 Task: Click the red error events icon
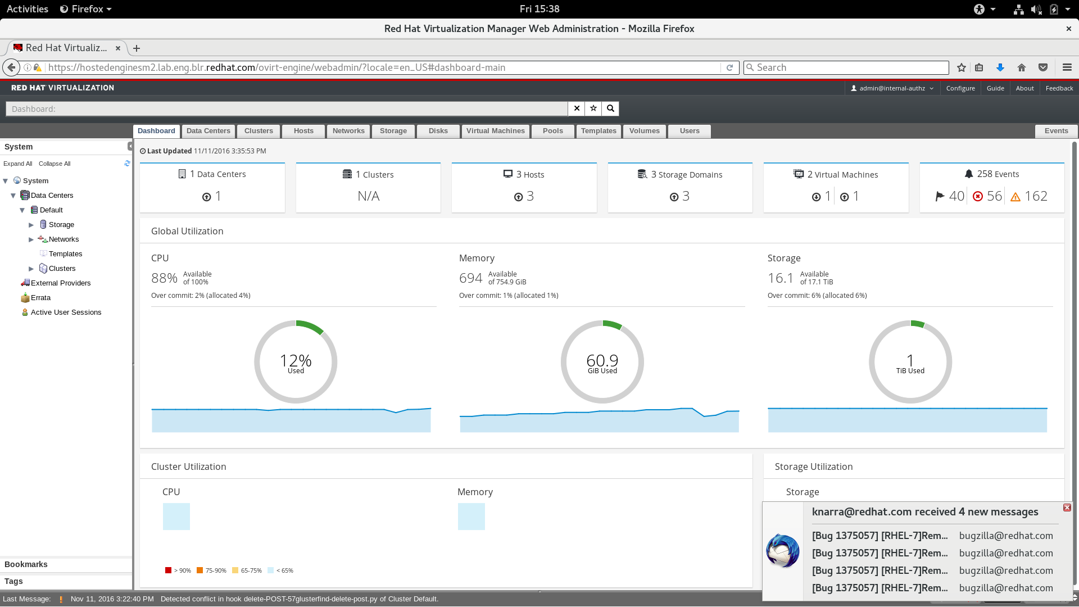[978, 196]
